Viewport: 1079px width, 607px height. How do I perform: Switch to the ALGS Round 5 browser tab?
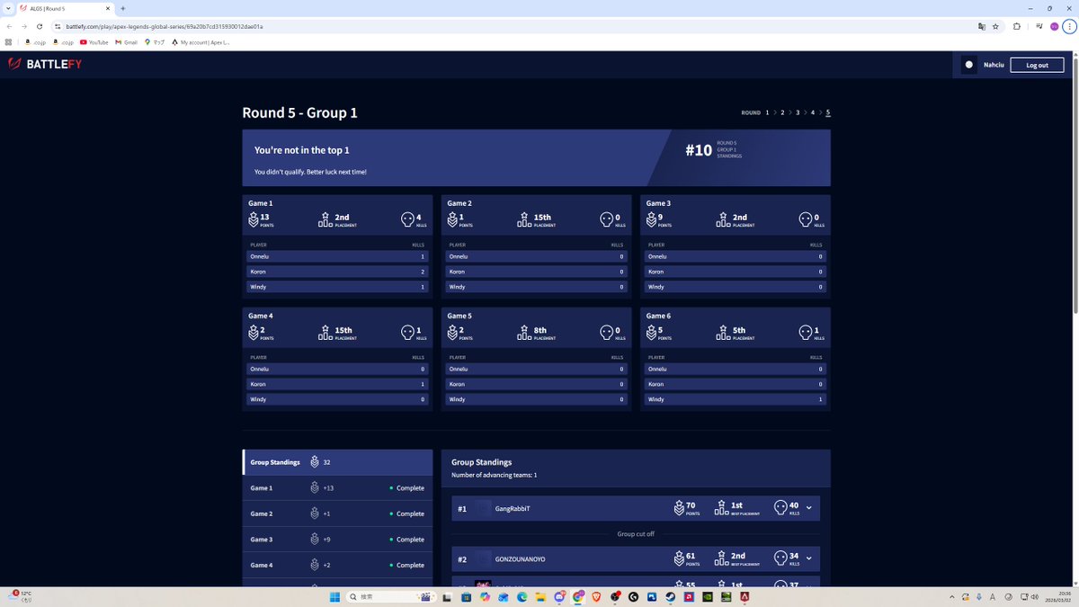[65, 8]
